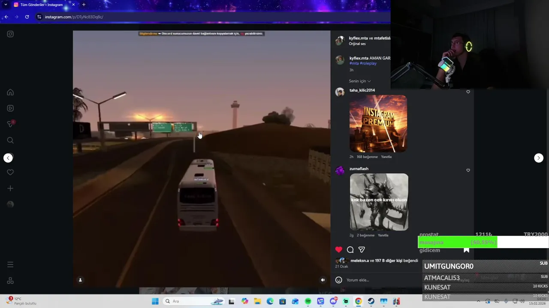Screen dimensions: 549x308
Task: Open Spotify from the taskbar
Action: pos(308,301)
